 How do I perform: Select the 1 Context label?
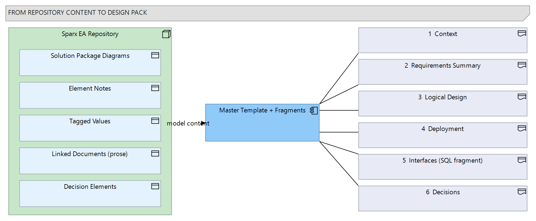coord(442,34)
